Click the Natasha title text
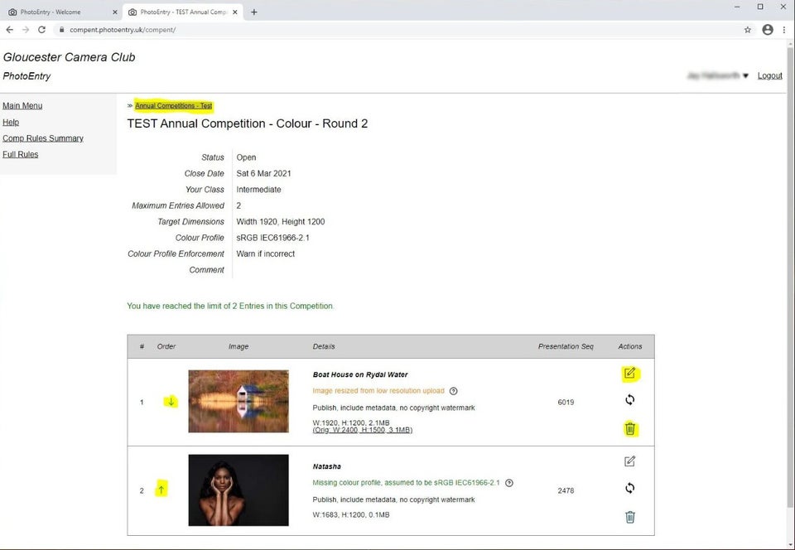 click(x=326, y=466)
